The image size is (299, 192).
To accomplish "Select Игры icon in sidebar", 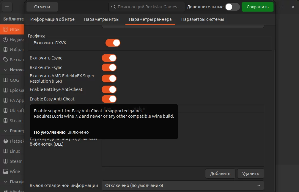I will [x=6, y=29].
